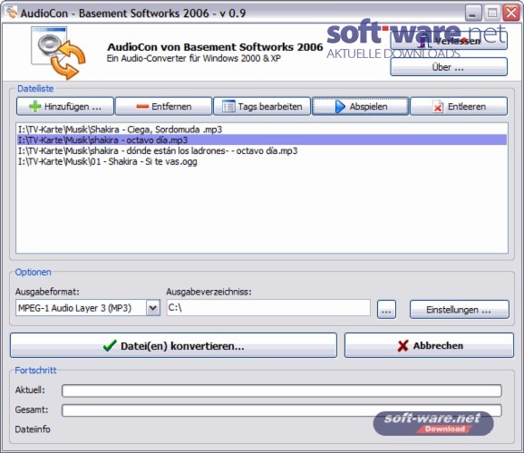Minimize the AudioCon window

point(473,13)
